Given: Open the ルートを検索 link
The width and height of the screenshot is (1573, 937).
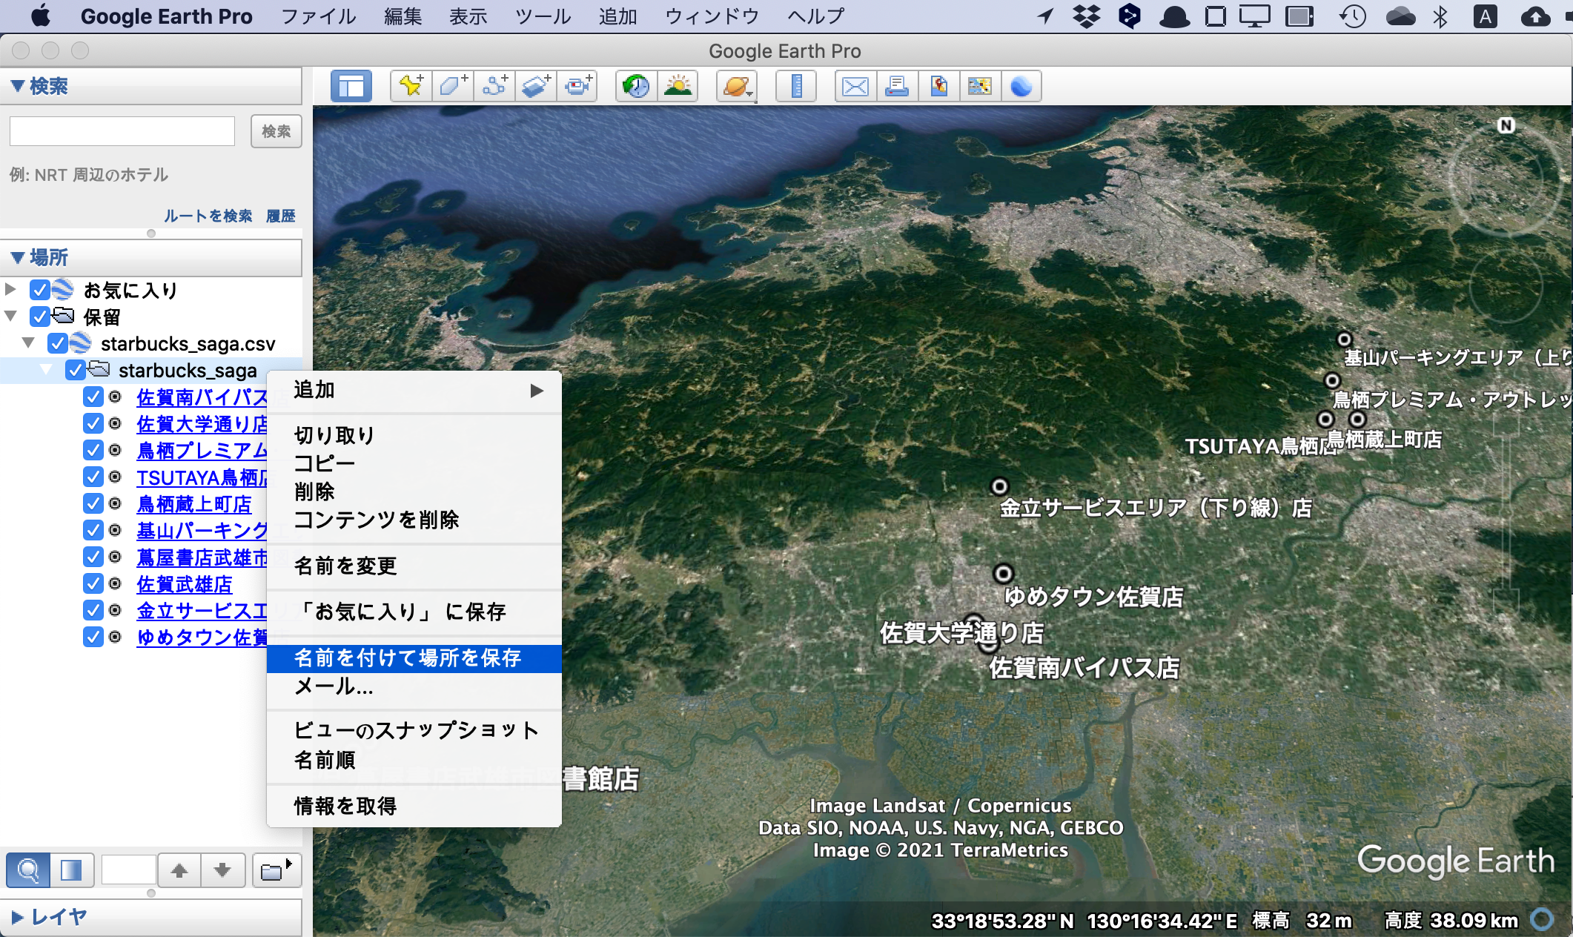Looking at the screenshot, I should pyautogui.click(x=208, y=216).
